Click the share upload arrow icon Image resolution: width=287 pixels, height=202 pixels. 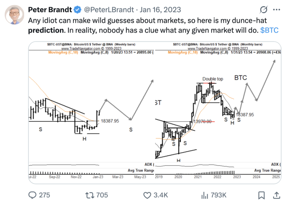point(276,195)
